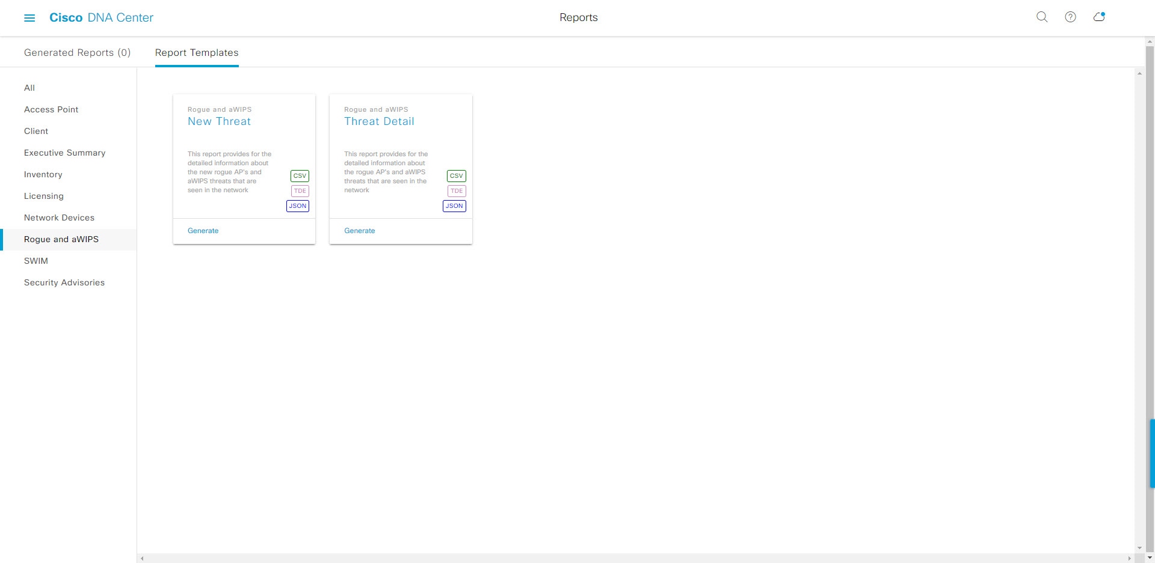Click the blue page scrollbar thumb
Image resolution: width=1155 pixels, height=563 pixels.
[x=1152, y=453]
